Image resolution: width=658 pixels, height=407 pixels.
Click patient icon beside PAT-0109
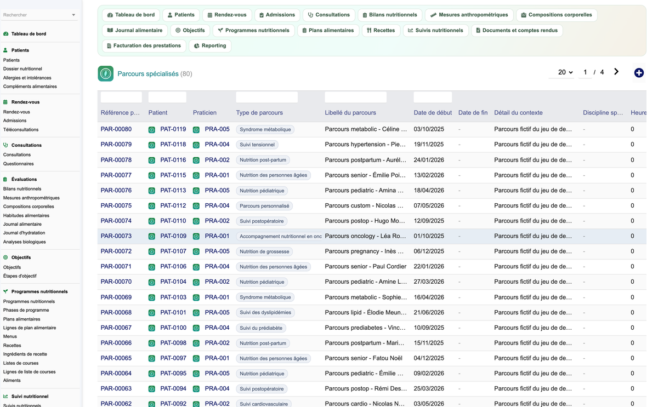point(152,237)
